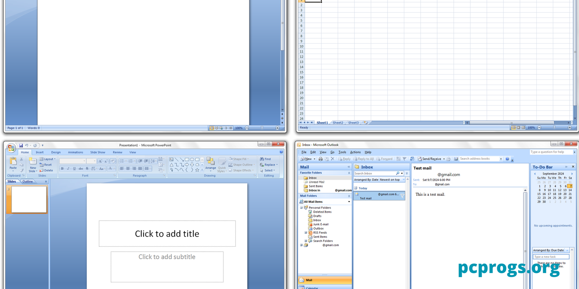The height and width of the screenshot is (289, 579).
Task: Toggle text Shadow in PowerPoint Font group
Action: pyautogui.click(x=87, y=168)
